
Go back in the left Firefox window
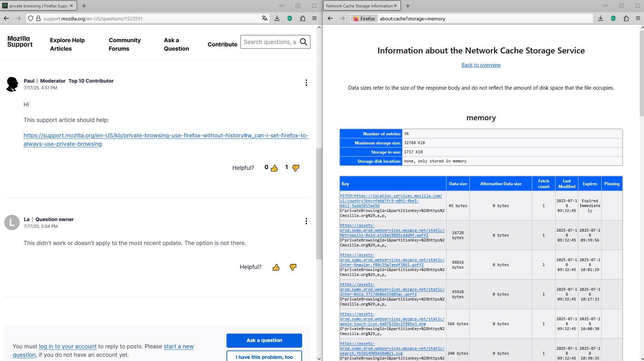click(x=6, y=18)
